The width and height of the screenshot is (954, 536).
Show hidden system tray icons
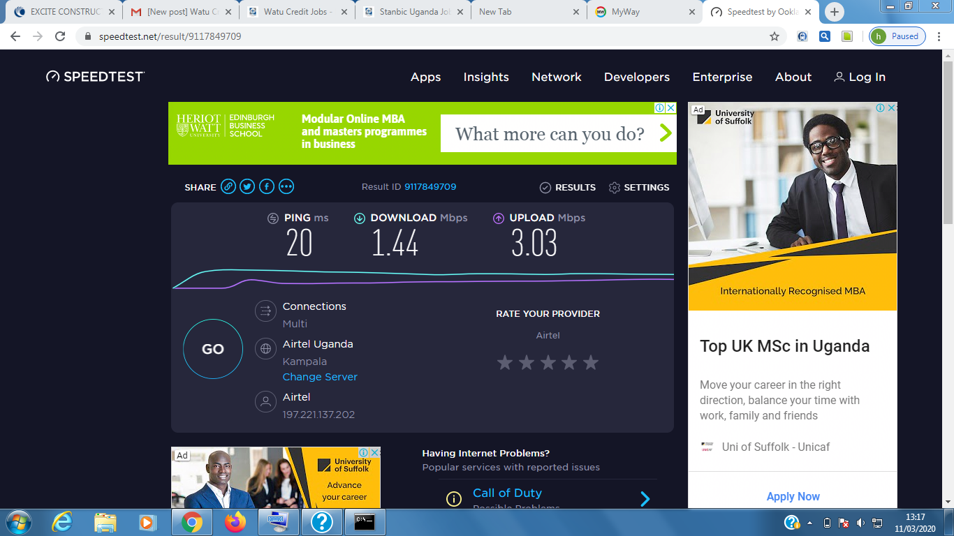click(810, 523)
